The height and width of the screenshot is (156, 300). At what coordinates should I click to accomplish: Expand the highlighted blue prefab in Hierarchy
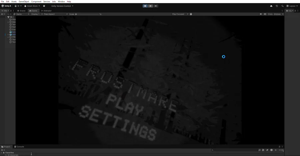pos(8,35)
